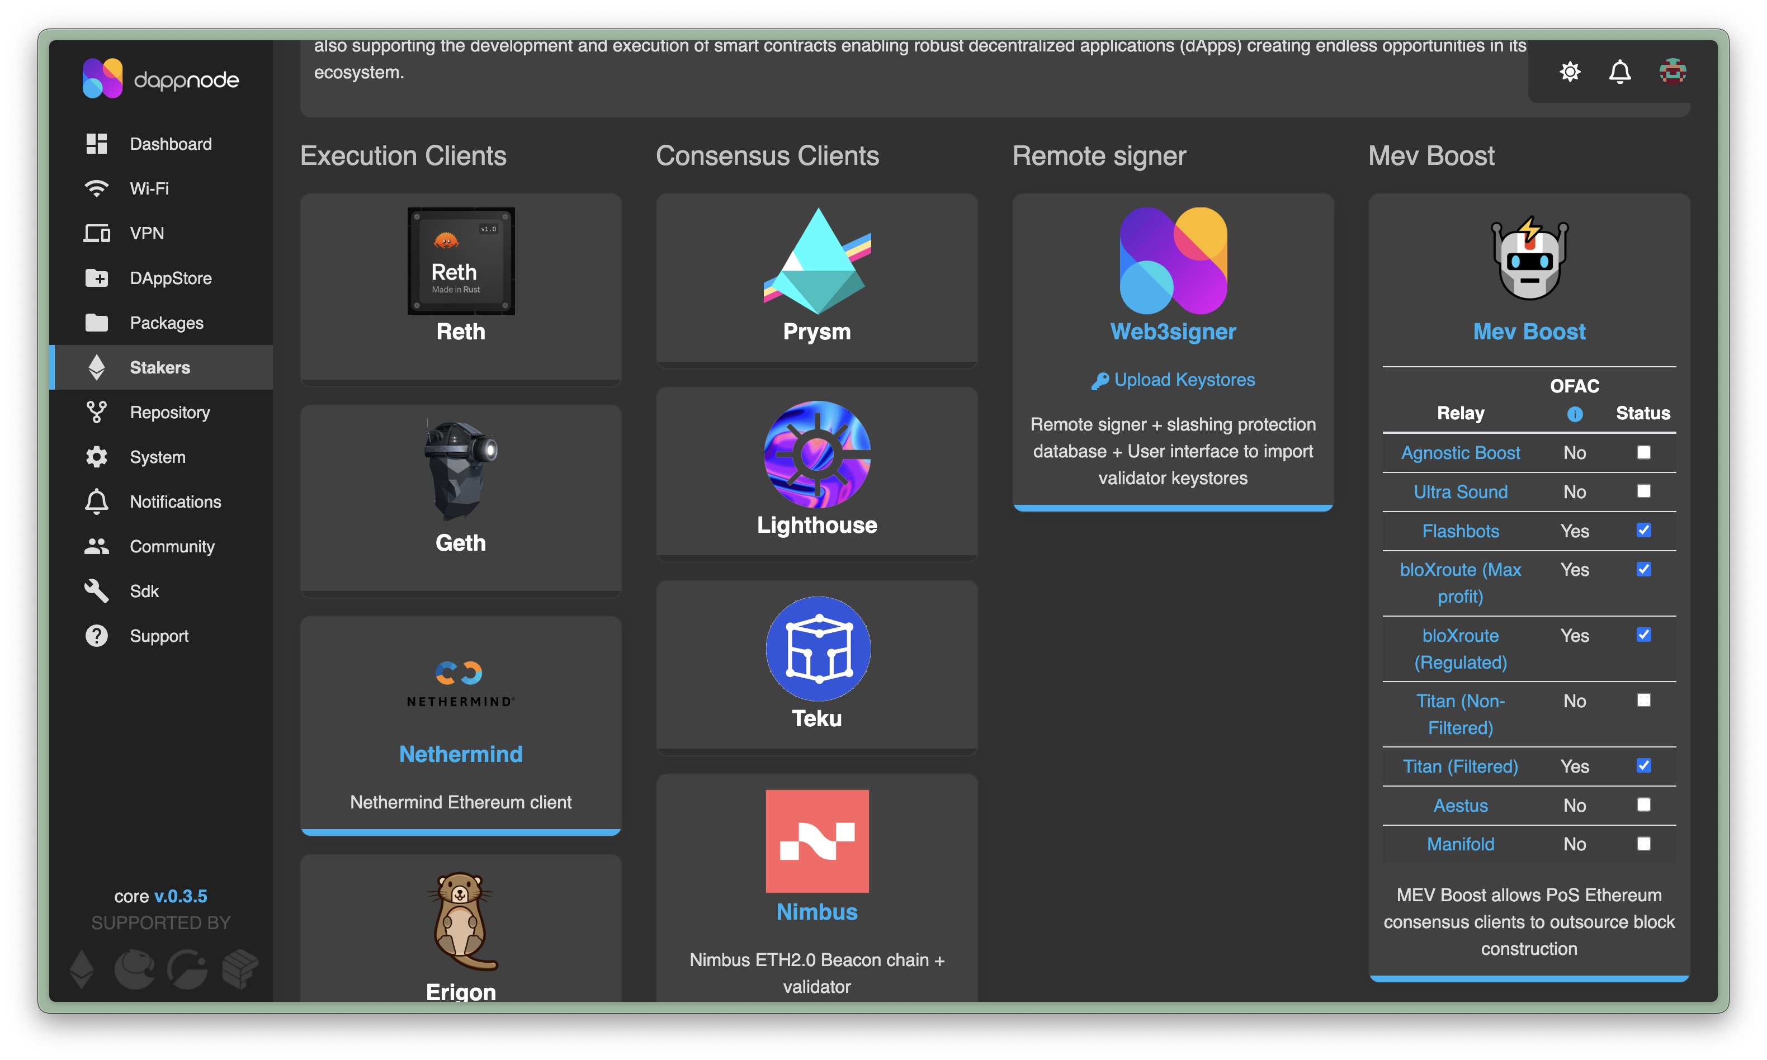This screenshot has width=1767, height=1060.
Task: Open the bloXroute (Max profit) relay link
Action: click(1460, 583)
